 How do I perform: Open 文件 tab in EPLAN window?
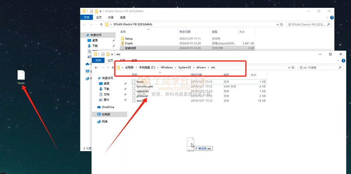(x=86, y=17)
